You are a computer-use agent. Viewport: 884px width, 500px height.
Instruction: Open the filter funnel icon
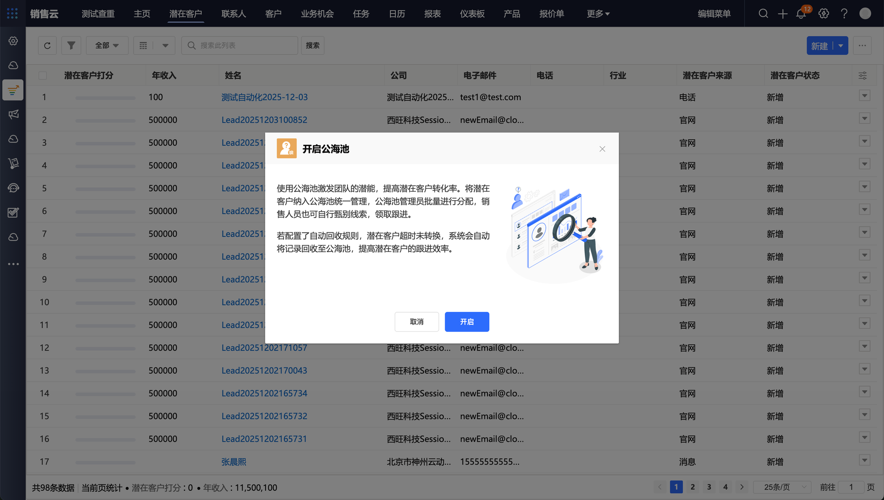(x=71, y=45)
